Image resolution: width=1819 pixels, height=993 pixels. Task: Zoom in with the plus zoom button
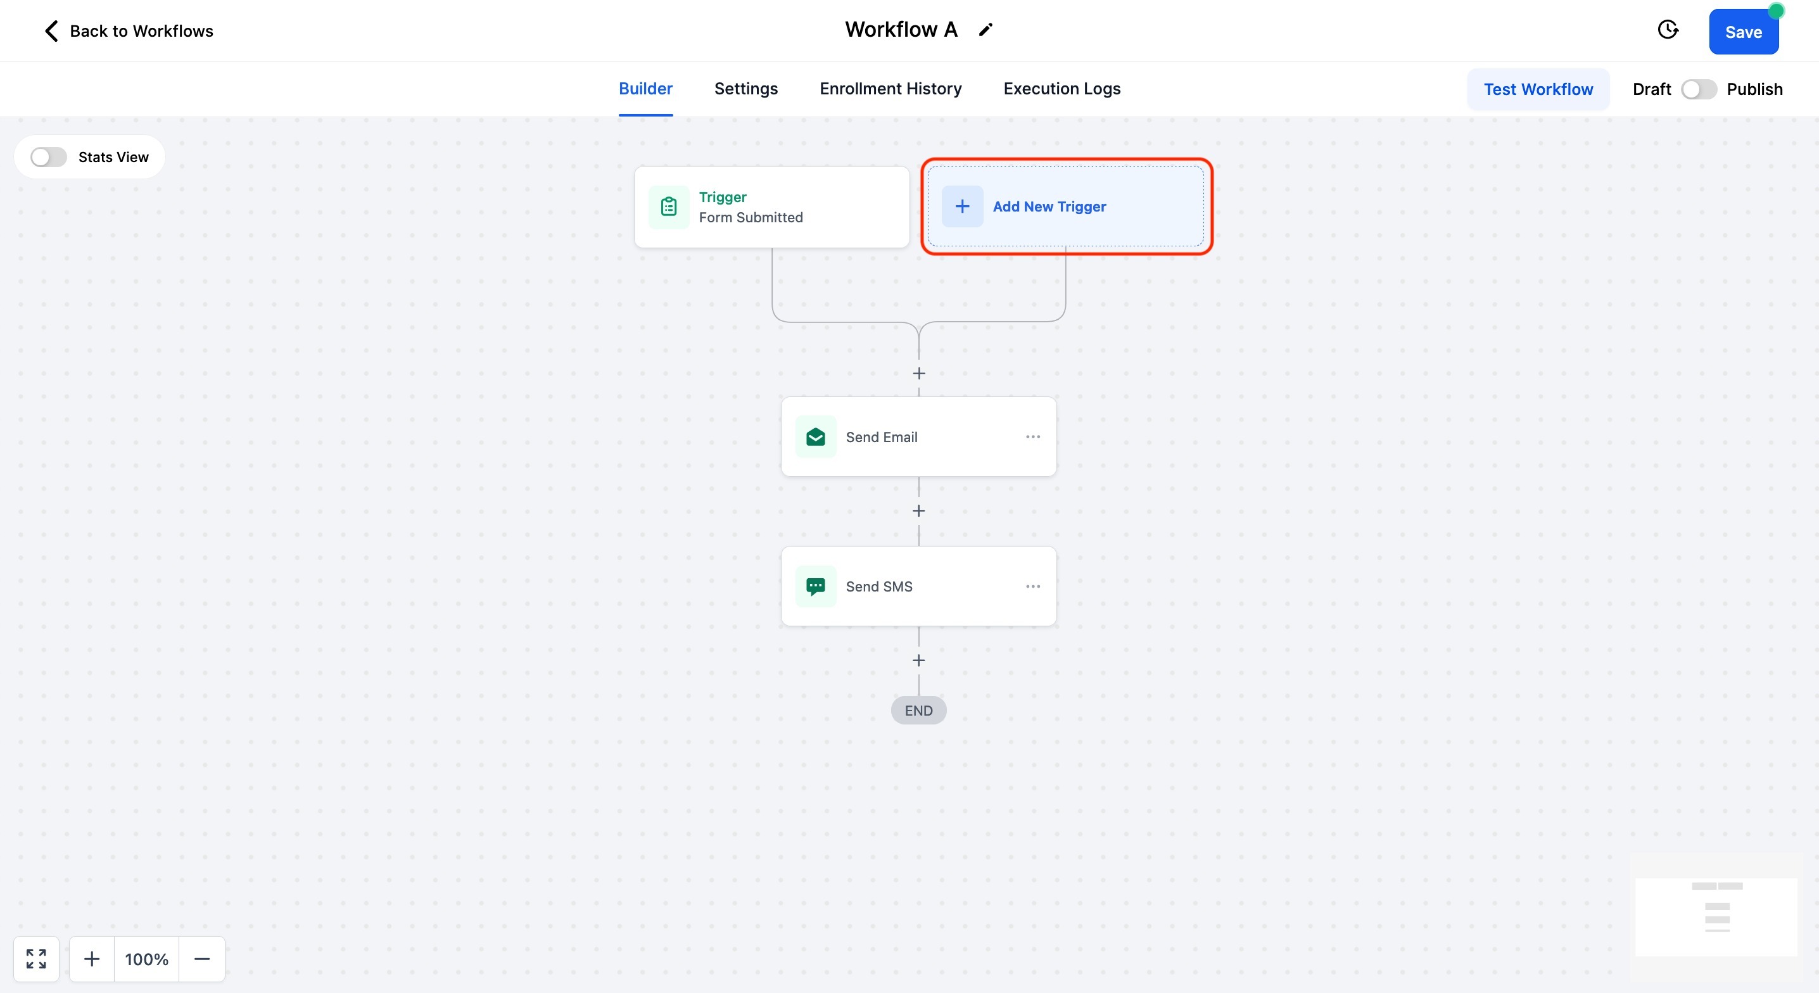[x=92, y=958]
